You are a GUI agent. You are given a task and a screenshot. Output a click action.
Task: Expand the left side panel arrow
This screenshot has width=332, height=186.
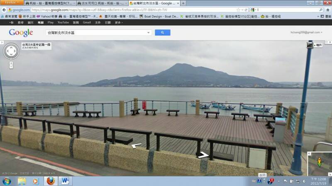pos(2,43)
